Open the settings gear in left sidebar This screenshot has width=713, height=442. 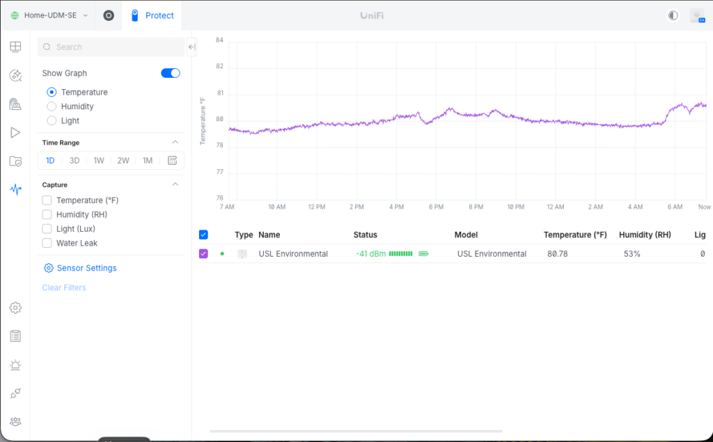(x=15, y=308)
